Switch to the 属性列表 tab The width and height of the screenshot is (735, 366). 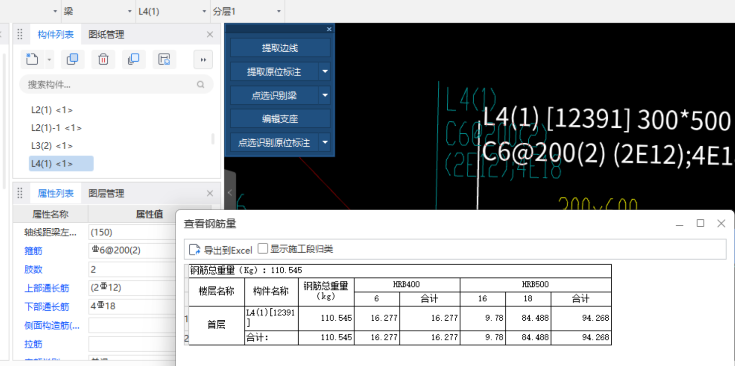tap(56, 193)
